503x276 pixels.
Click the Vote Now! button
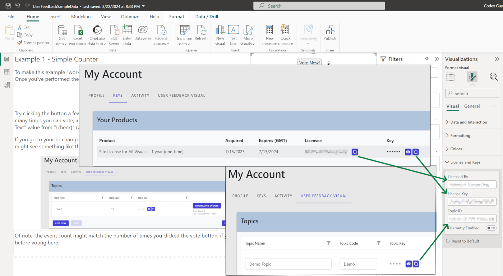309,63
